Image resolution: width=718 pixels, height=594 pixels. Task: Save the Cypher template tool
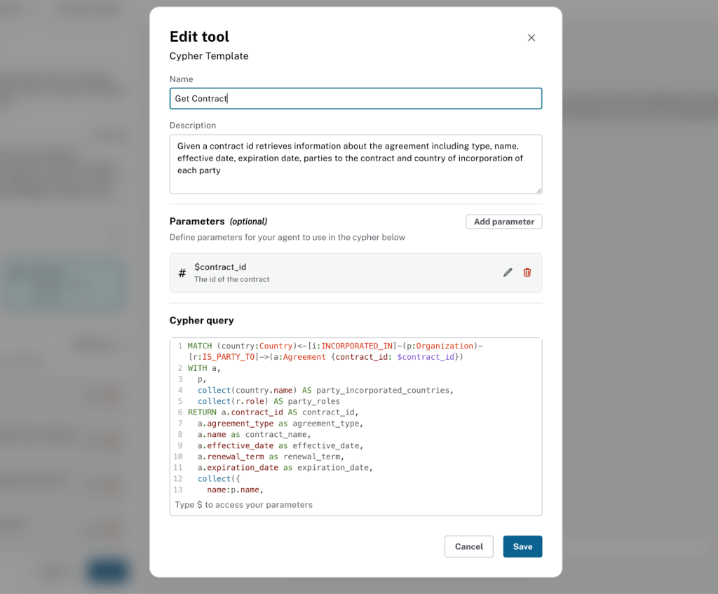pyautogui.click(x=522, y=547)
